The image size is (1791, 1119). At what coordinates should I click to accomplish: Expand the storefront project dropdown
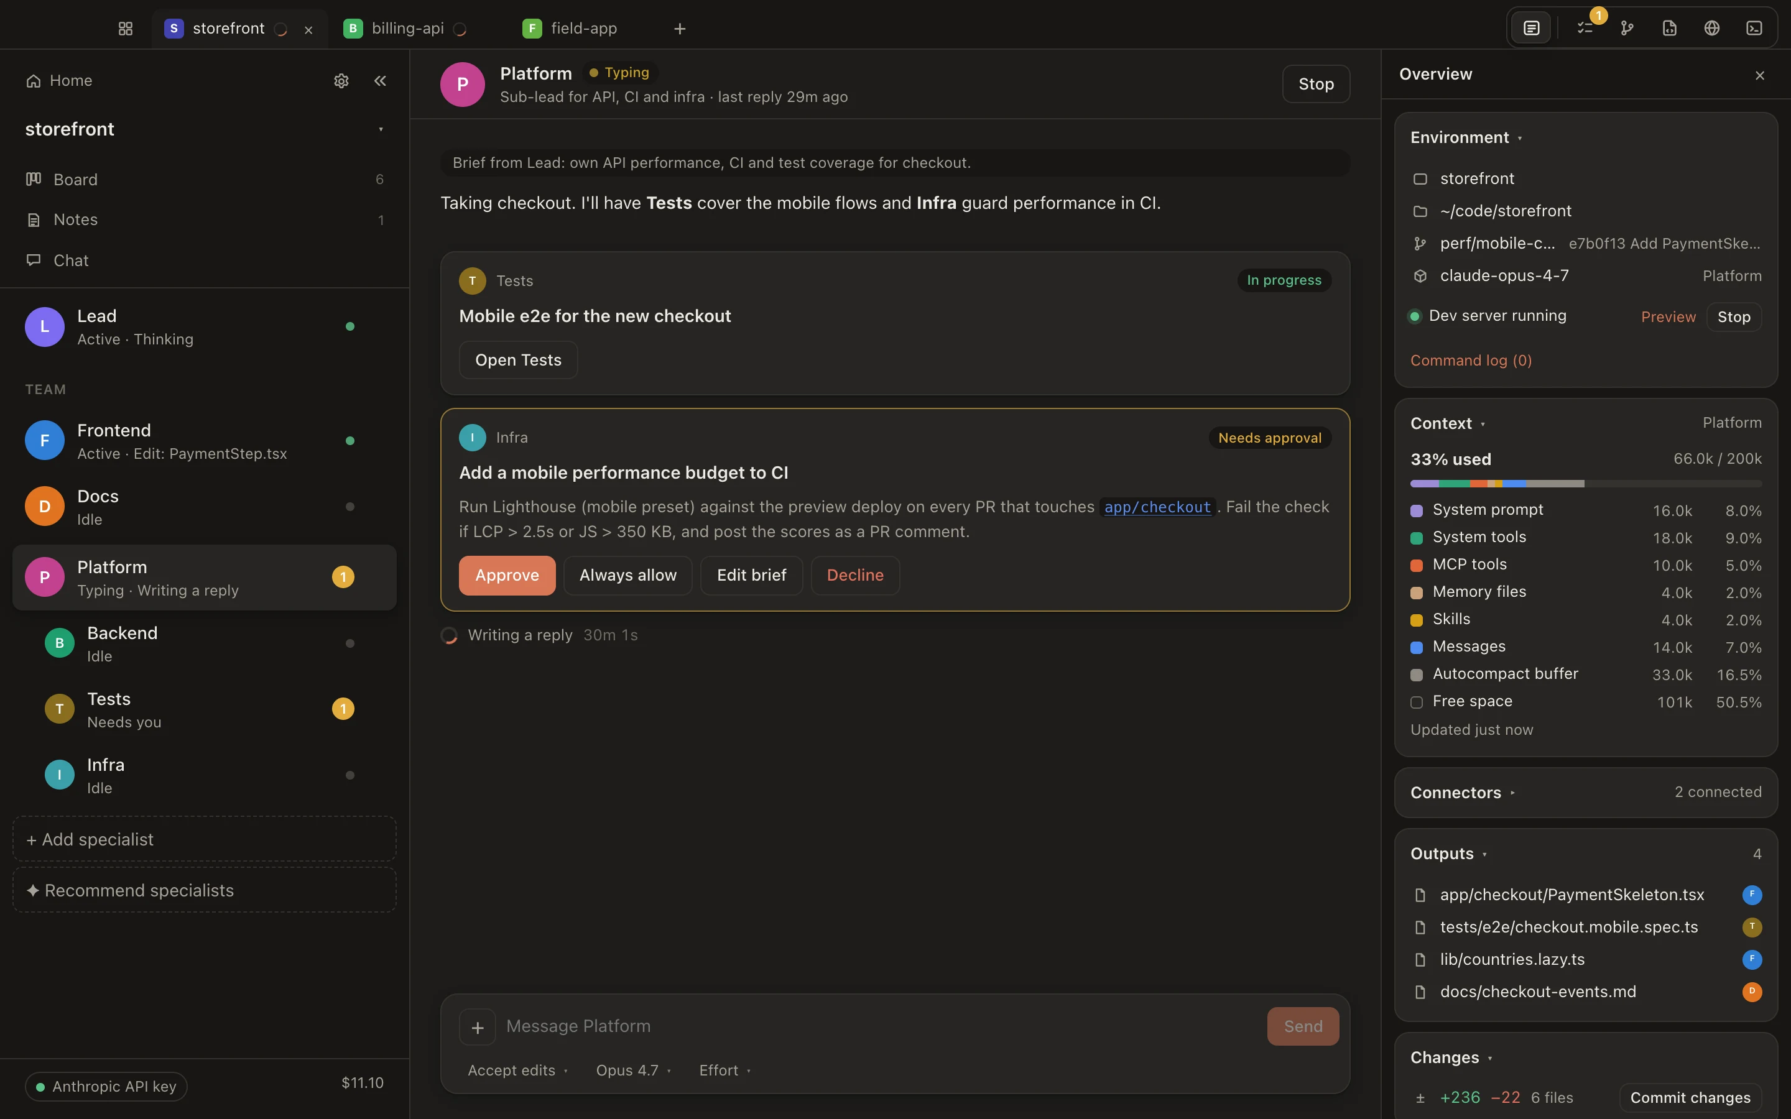[x=204, y=129]
